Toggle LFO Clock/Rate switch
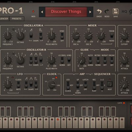This screenshot has width=132, height=132. point(18,84)
